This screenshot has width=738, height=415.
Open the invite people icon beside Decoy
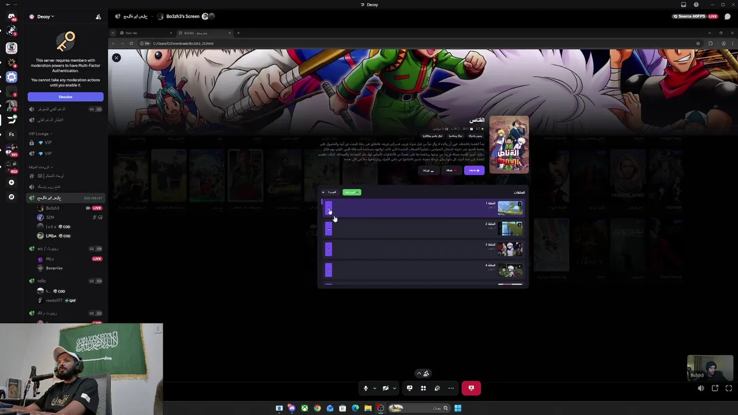[98, 17]
